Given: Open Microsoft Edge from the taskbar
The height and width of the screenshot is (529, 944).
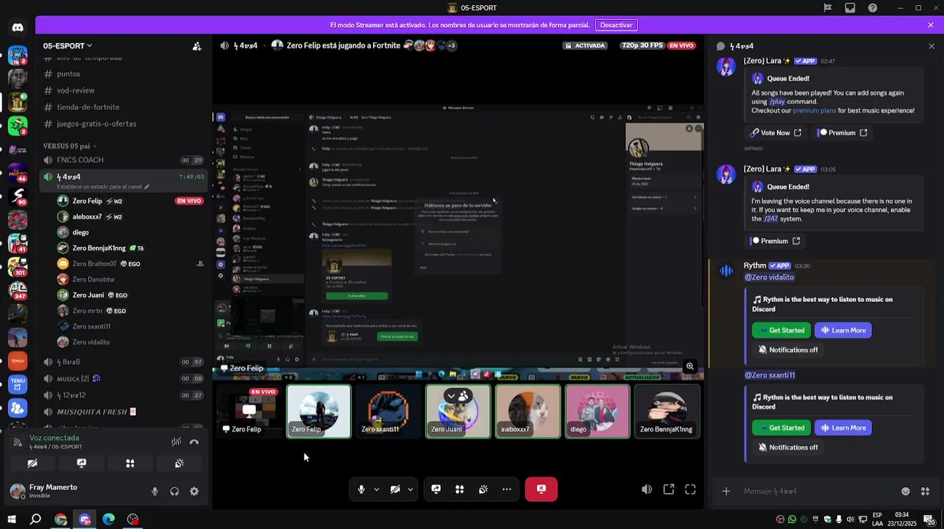Looking at the screenshot, I should pyautogui.click(x=109, y=519).
